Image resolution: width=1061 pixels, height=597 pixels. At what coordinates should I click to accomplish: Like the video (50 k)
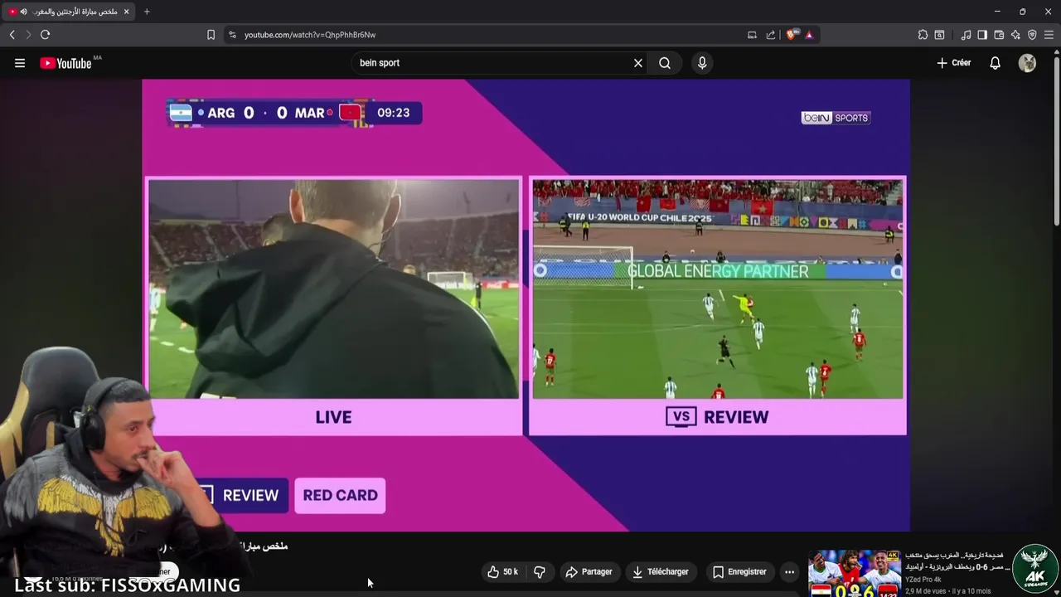click(502, 572)
